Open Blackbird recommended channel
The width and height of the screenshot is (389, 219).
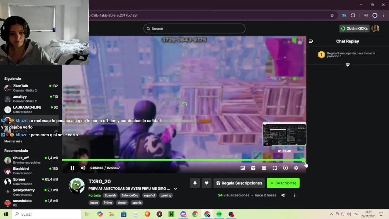[31, 171]
